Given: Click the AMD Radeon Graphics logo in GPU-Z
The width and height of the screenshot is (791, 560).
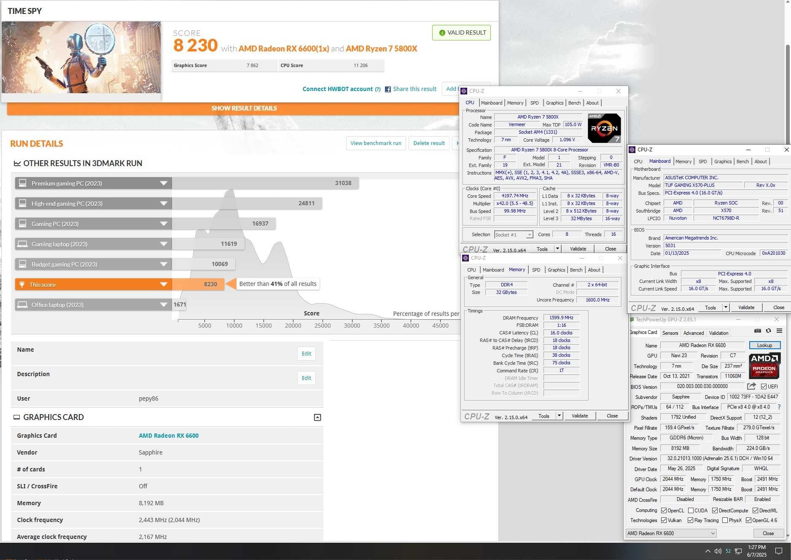Looking at the screenshot, I should [764, 366].
